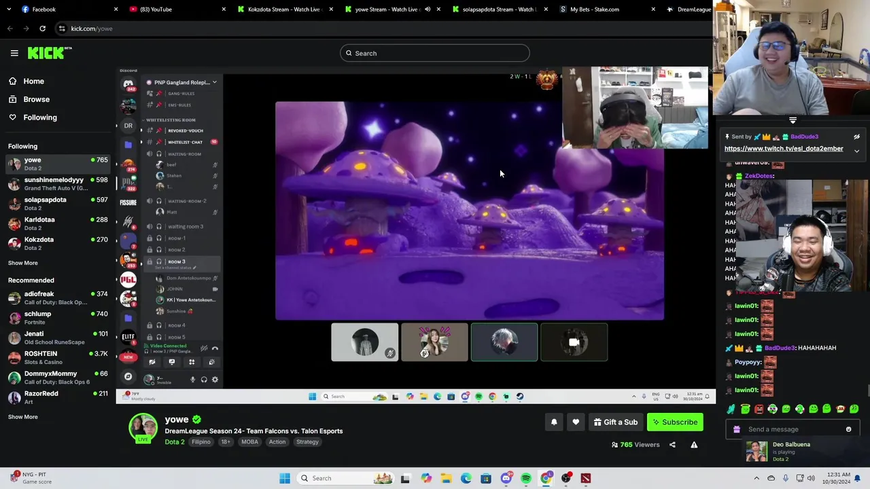Open gift icon in chat input

pos(737,429)
